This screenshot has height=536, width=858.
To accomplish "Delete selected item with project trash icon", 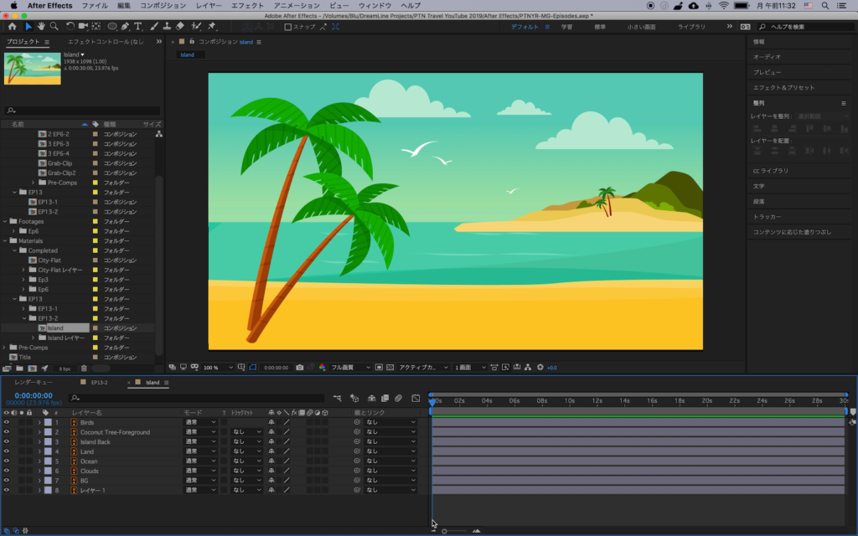I will click(84, 368).
